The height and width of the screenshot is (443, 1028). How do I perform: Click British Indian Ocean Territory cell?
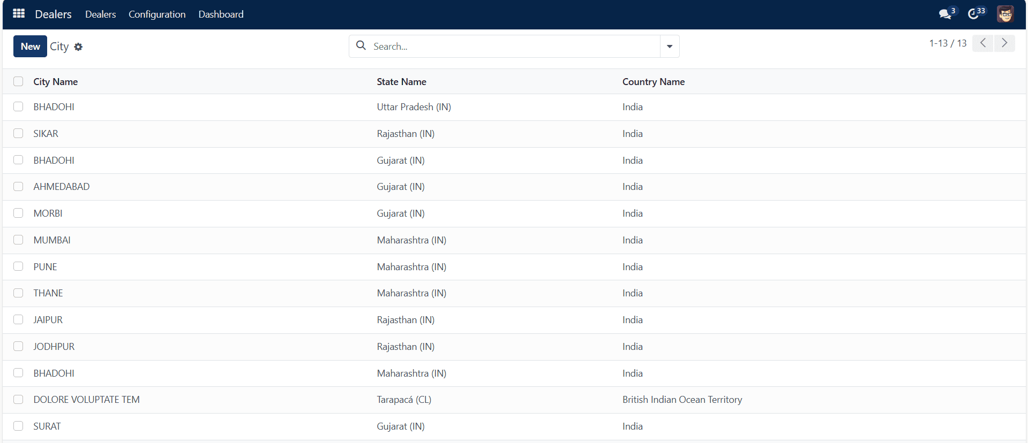pos(682,400)
